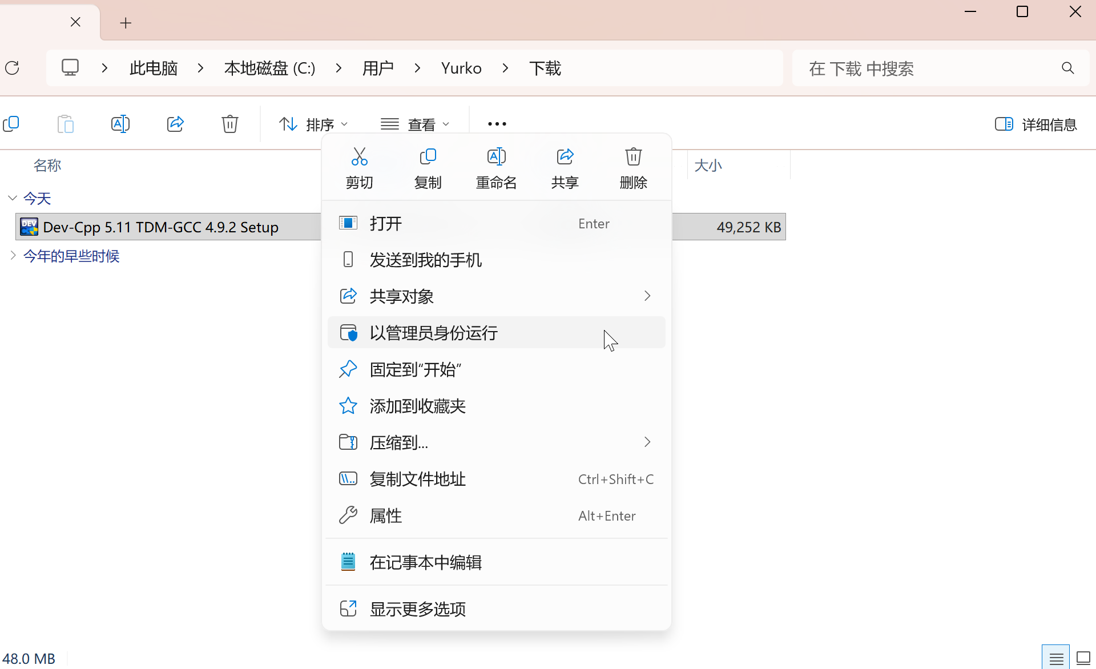
Task: Toggle the details pane button
Action: (x=1035, y=124)
